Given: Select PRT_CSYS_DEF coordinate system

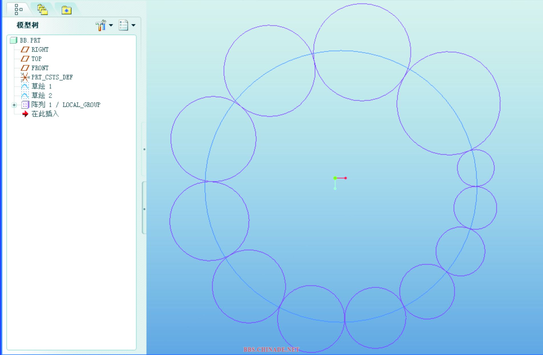Looking at the screenshot, I should point(52,77).
